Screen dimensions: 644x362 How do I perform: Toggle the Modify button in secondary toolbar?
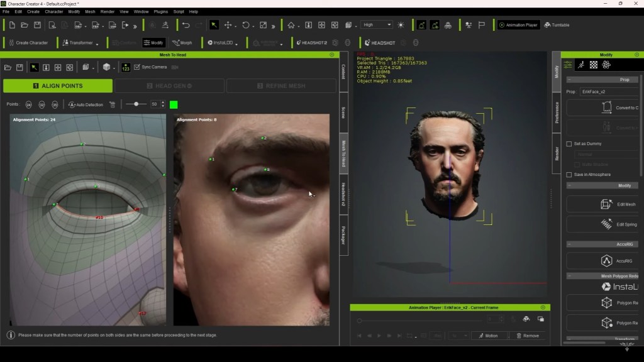pos(153,43)
